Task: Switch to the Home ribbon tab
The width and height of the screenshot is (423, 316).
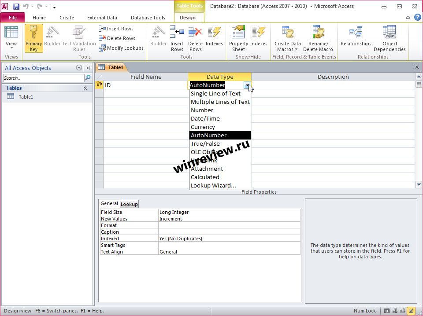Action: click(39, 18)
